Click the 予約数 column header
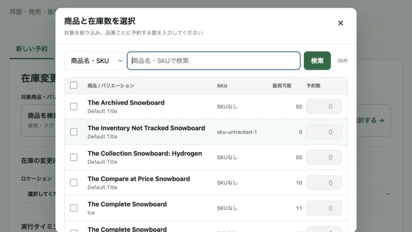412x232 pixels. click(x=313, y=86)
